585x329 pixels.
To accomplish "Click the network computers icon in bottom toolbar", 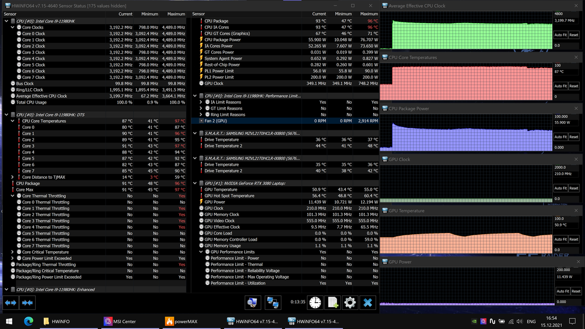I will pyautogui.click(x=273, y=303).
